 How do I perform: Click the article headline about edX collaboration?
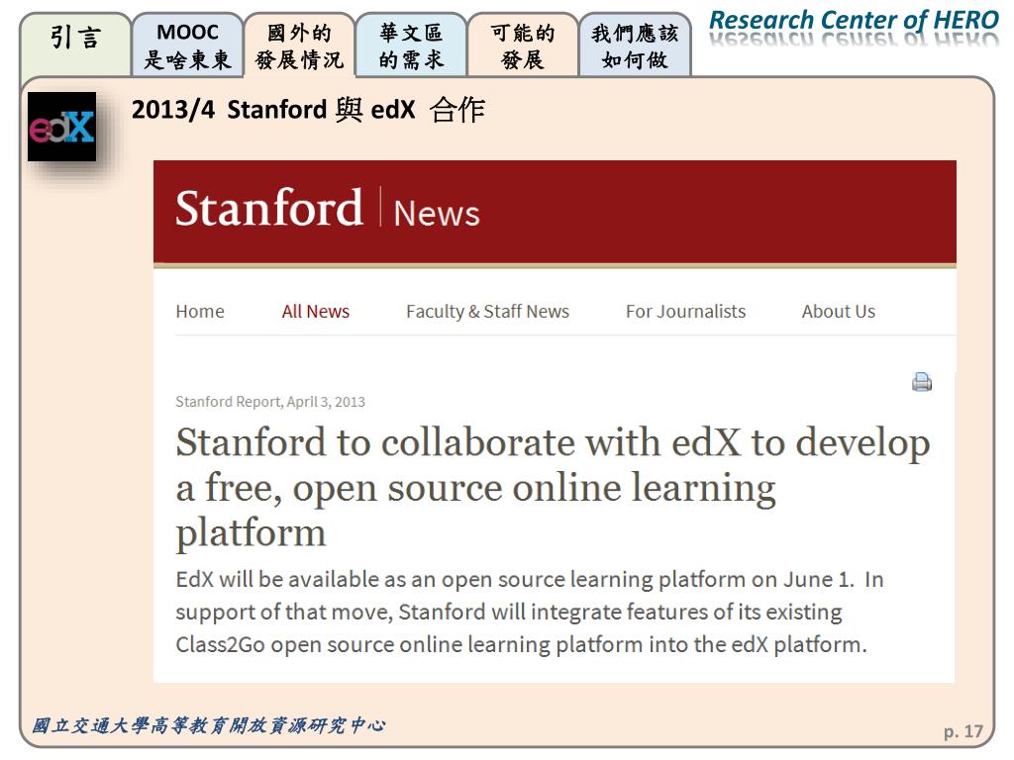tap(553, 487)
